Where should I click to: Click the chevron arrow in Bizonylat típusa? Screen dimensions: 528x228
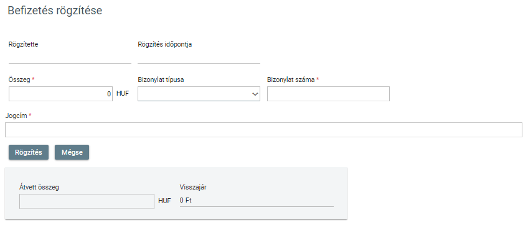pyautogui.click(x=255, y=94)
